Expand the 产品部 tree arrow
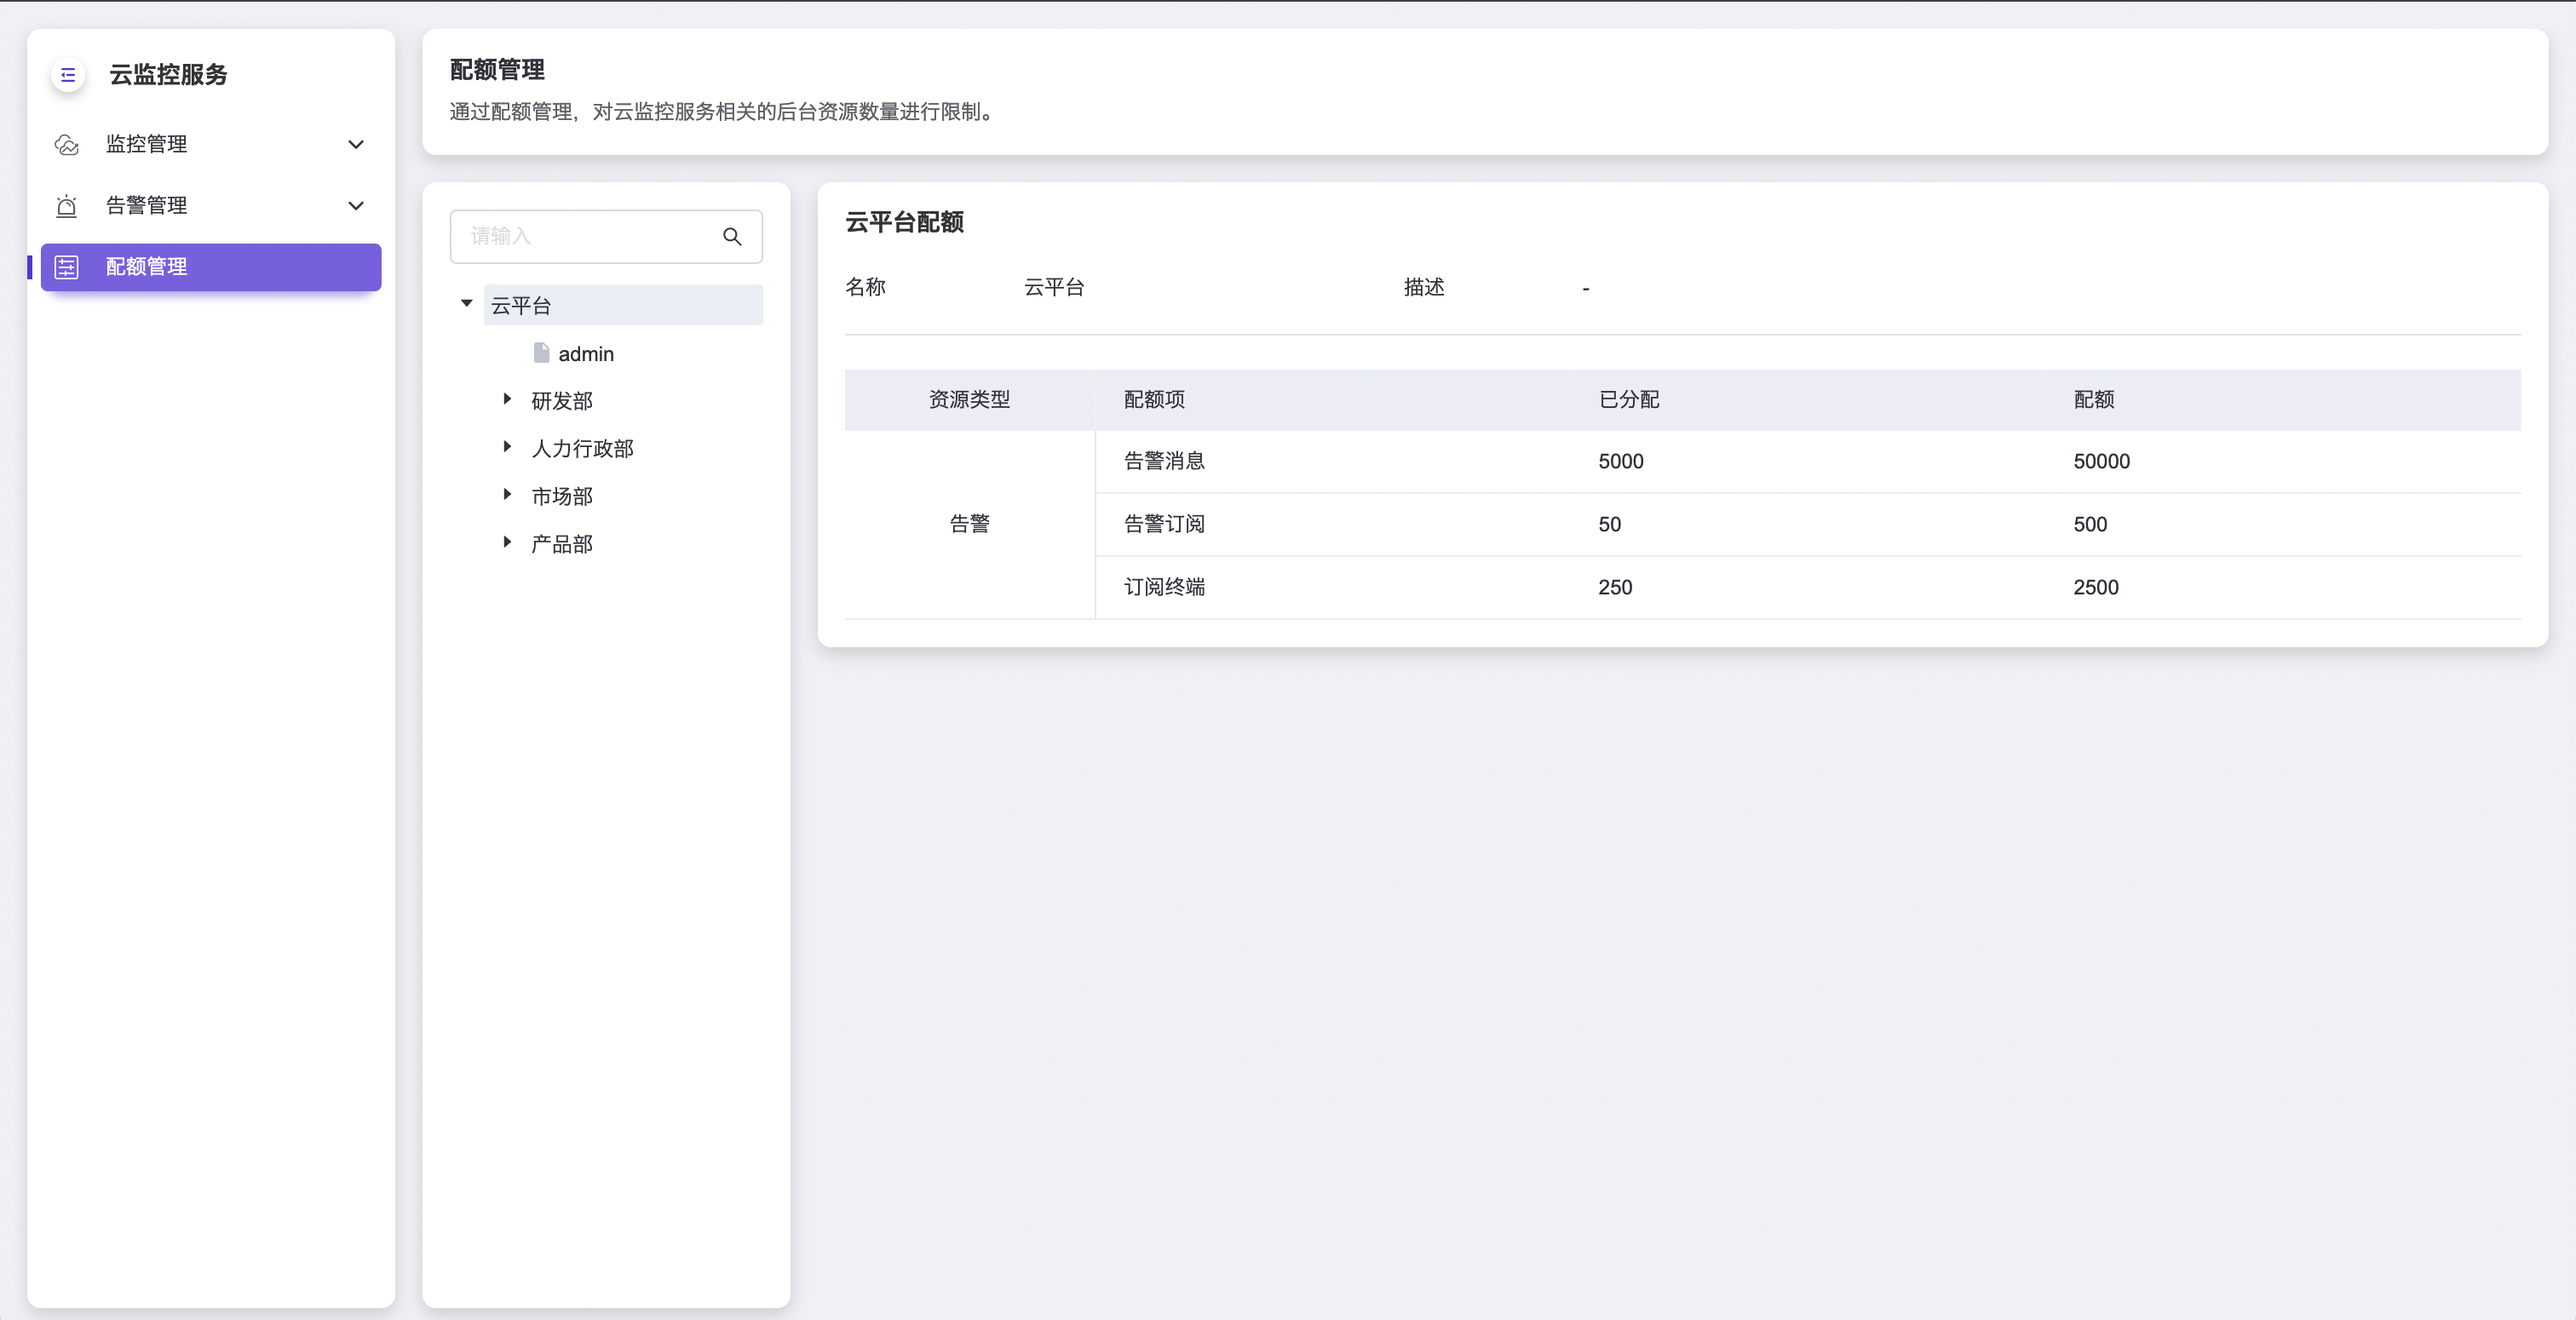2576x1320 pixels. pos(507,543)
